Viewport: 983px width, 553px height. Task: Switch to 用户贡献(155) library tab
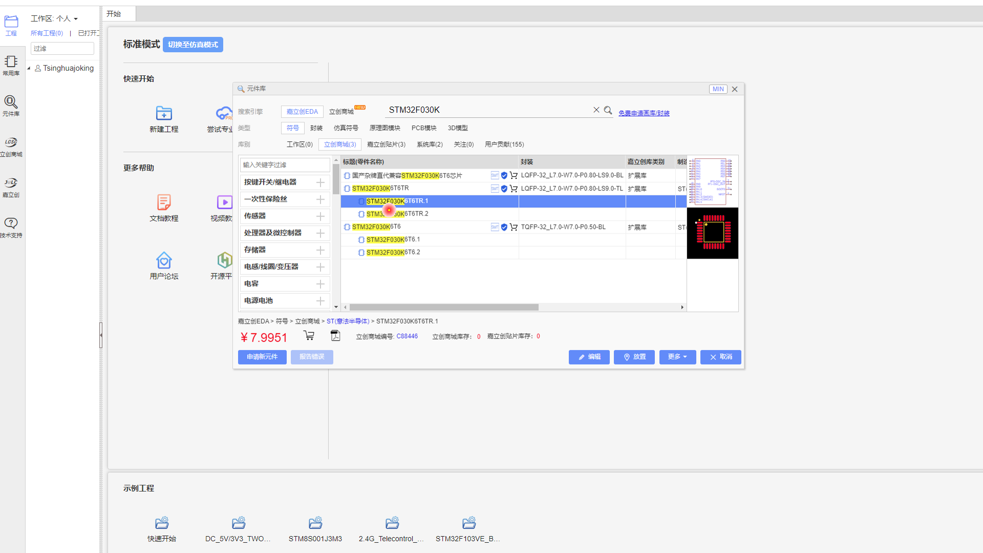504,144
